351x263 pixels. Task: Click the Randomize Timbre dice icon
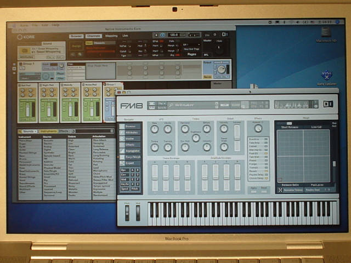(280, 190)
